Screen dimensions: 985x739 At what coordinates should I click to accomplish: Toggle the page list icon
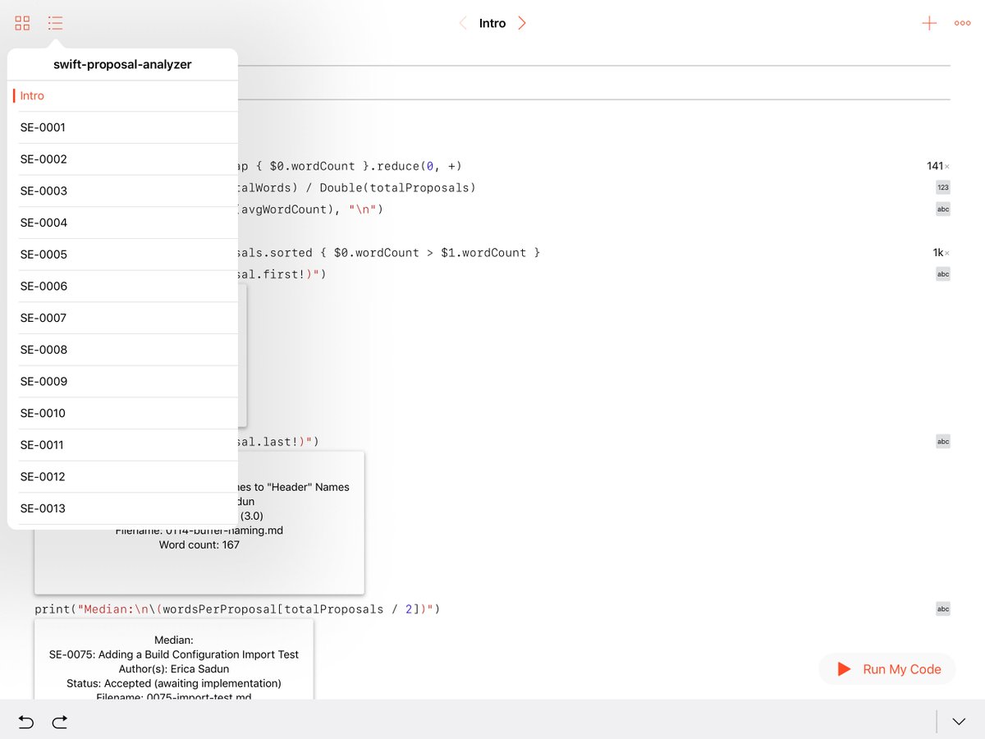point(56,23)
